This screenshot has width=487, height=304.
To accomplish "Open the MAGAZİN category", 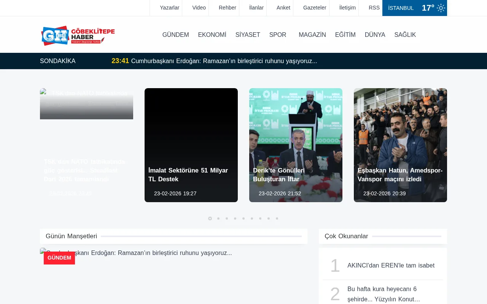I will (312, 35).
